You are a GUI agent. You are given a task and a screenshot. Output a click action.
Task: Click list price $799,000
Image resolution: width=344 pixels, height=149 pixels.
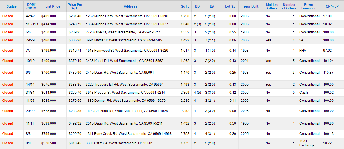49,134
